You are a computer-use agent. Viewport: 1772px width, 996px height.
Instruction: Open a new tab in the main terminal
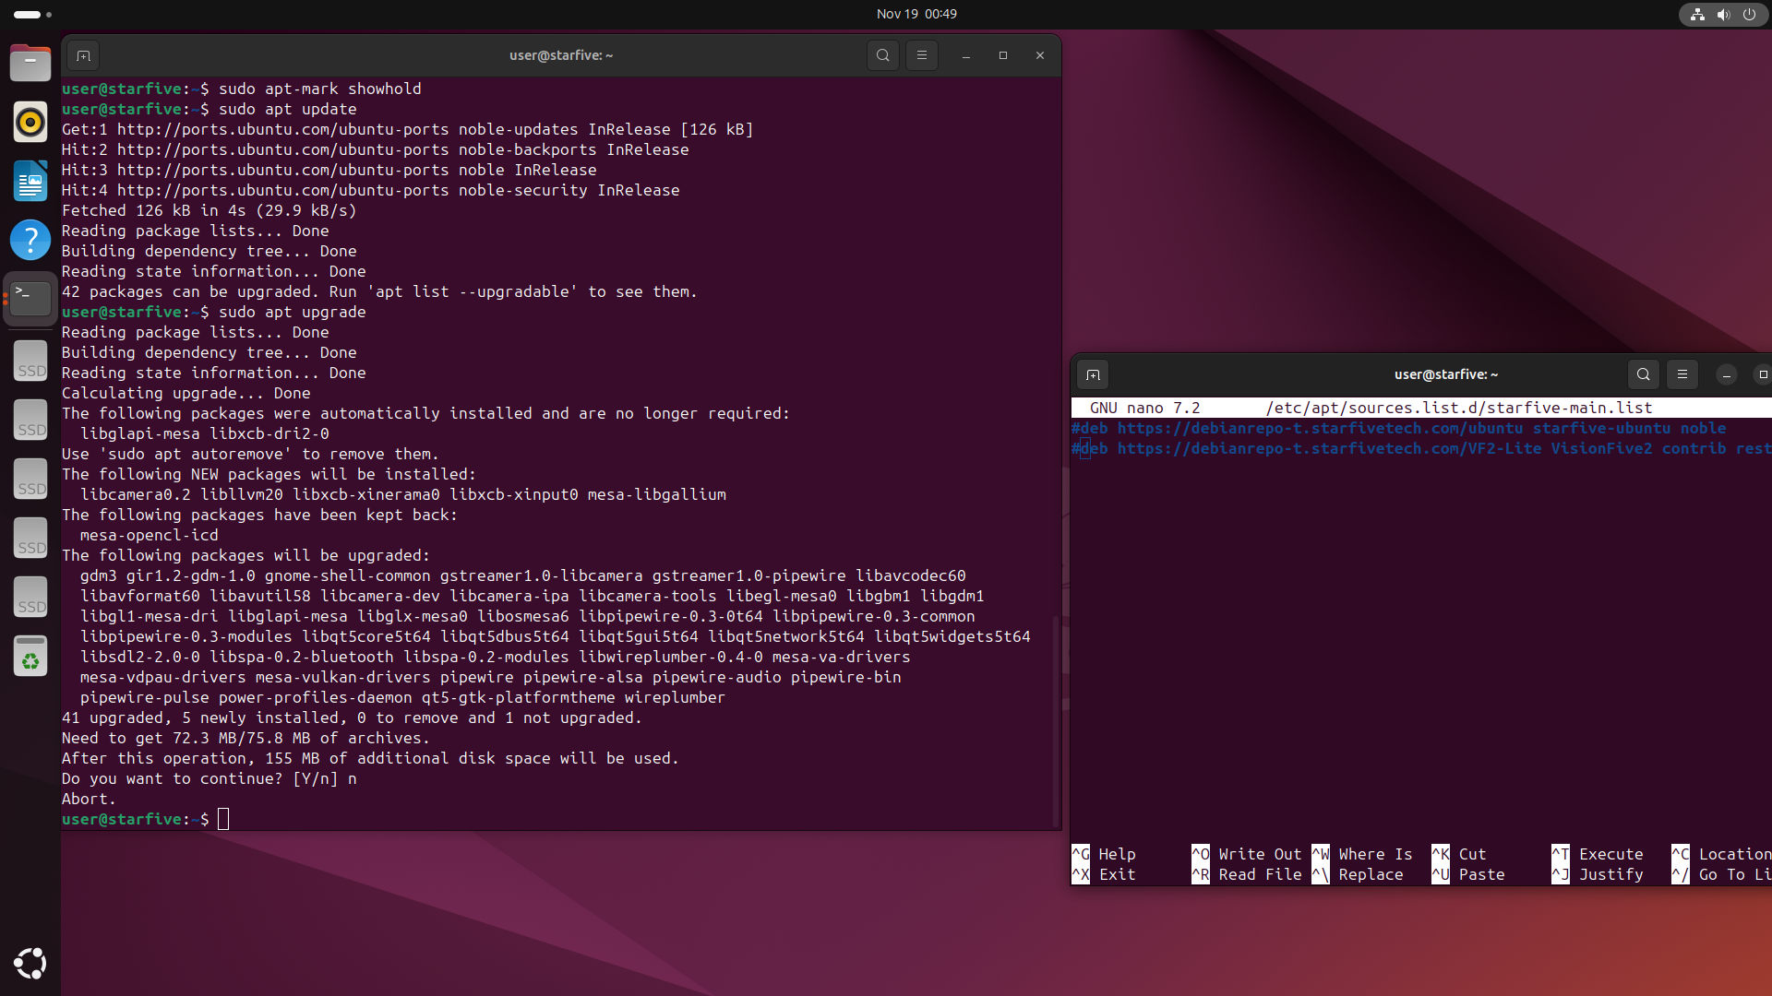tap(83, 55)
